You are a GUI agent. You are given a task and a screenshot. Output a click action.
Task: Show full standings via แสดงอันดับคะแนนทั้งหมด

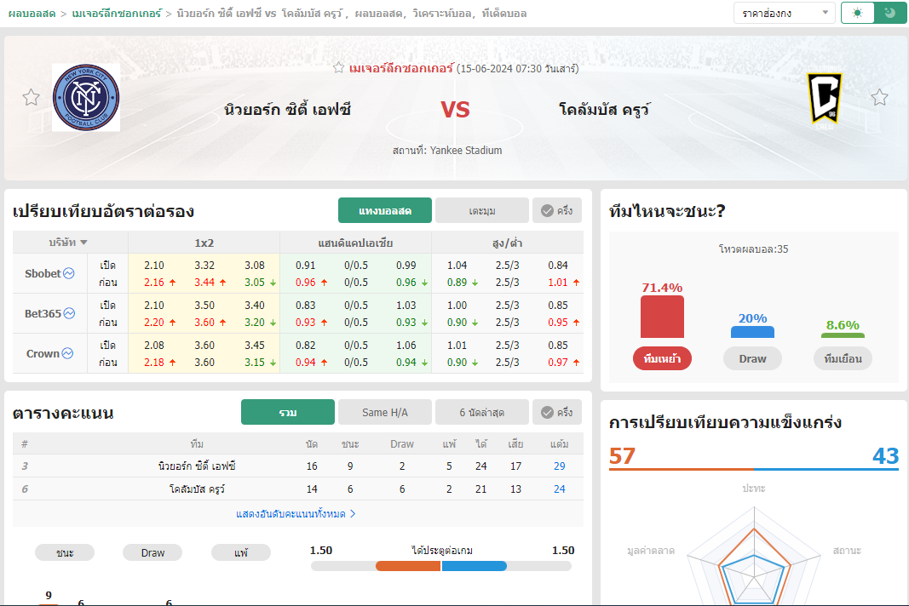coord(296,514)
